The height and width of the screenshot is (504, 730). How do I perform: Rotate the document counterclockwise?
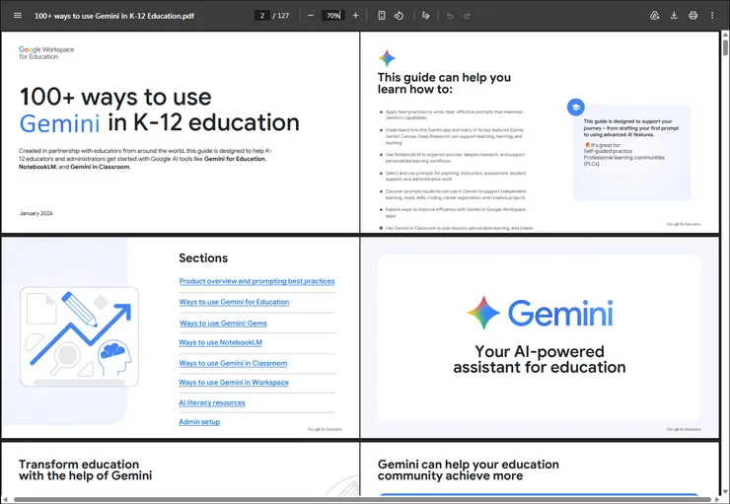coord(399,16)
